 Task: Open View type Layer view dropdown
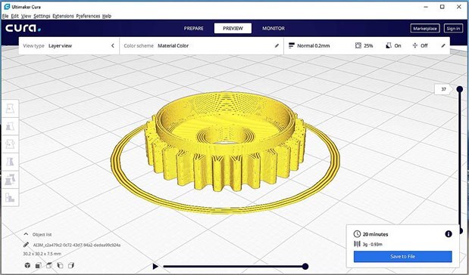point(69,45)
